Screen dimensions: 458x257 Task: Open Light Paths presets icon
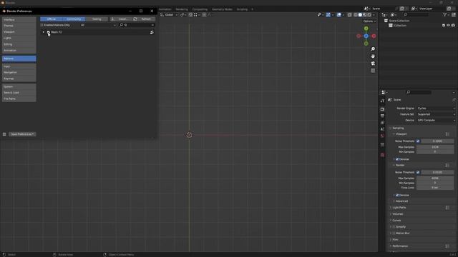point(447,208)
